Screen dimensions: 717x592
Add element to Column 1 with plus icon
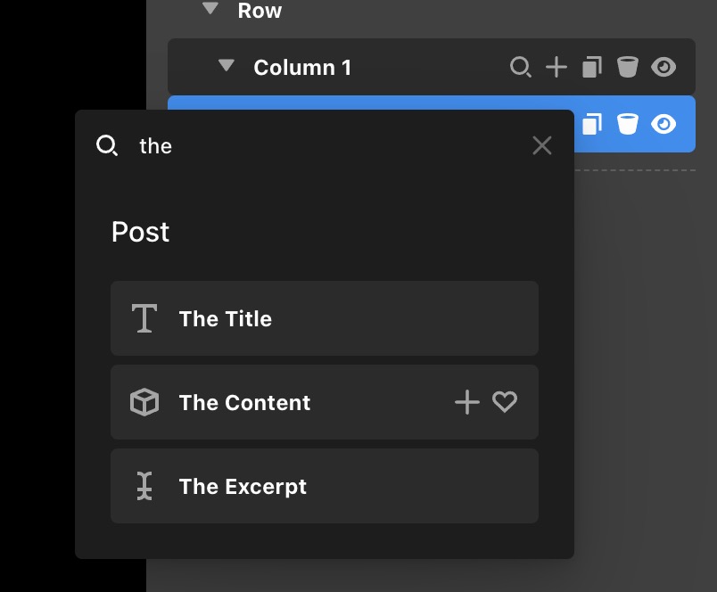[556, 67]
